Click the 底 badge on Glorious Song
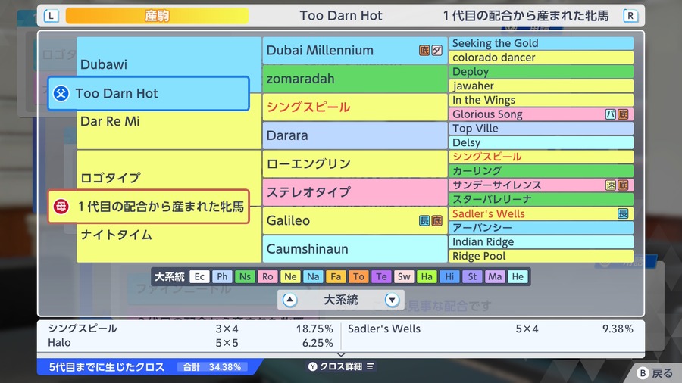This screenshot has width=682, height=383. (x=623, y=114)
